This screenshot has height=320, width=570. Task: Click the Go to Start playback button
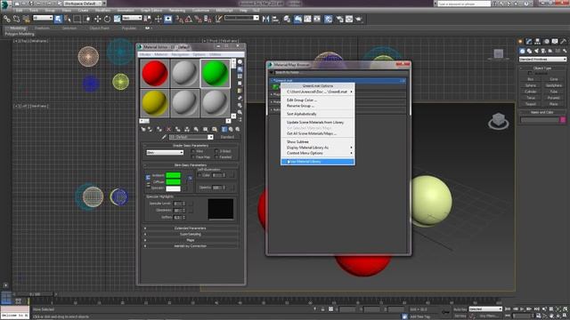(x=508, y=309)
